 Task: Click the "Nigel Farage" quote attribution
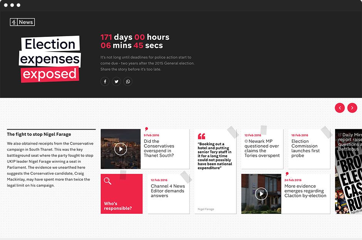click(x=206, y=209)
